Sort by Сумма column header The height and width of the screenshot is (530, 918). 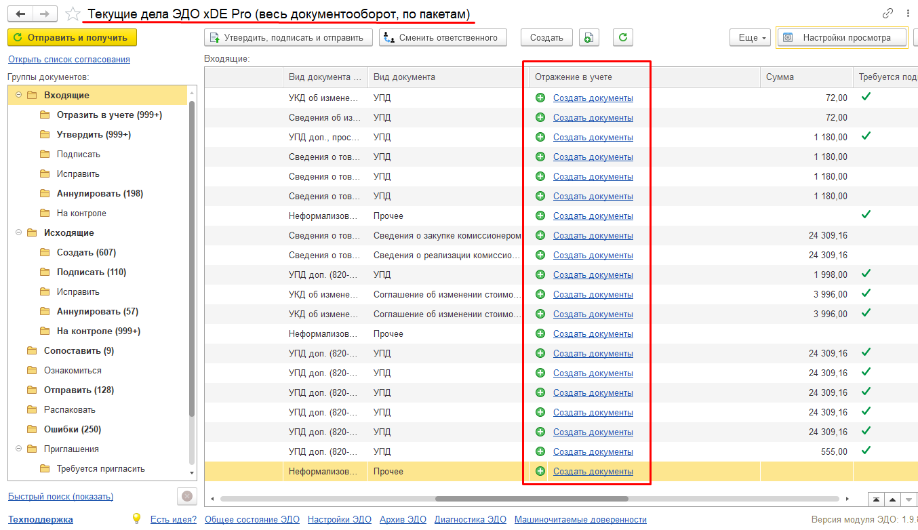click(807, 77)
